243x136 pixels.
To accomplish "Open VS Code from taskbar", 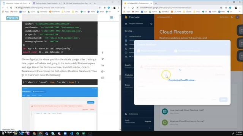I will (71, 133).
